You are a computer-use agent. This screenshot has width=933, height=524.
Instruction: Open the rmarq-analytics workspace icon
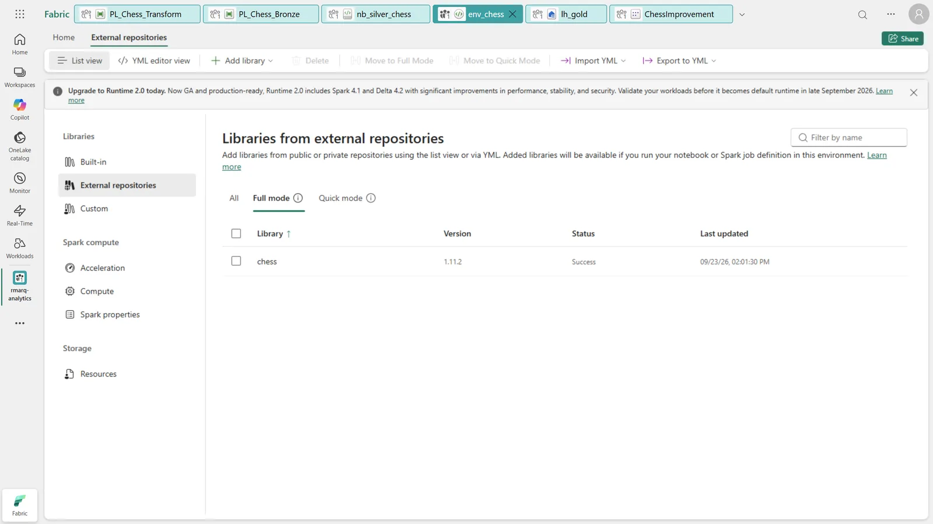coord(20,286)
